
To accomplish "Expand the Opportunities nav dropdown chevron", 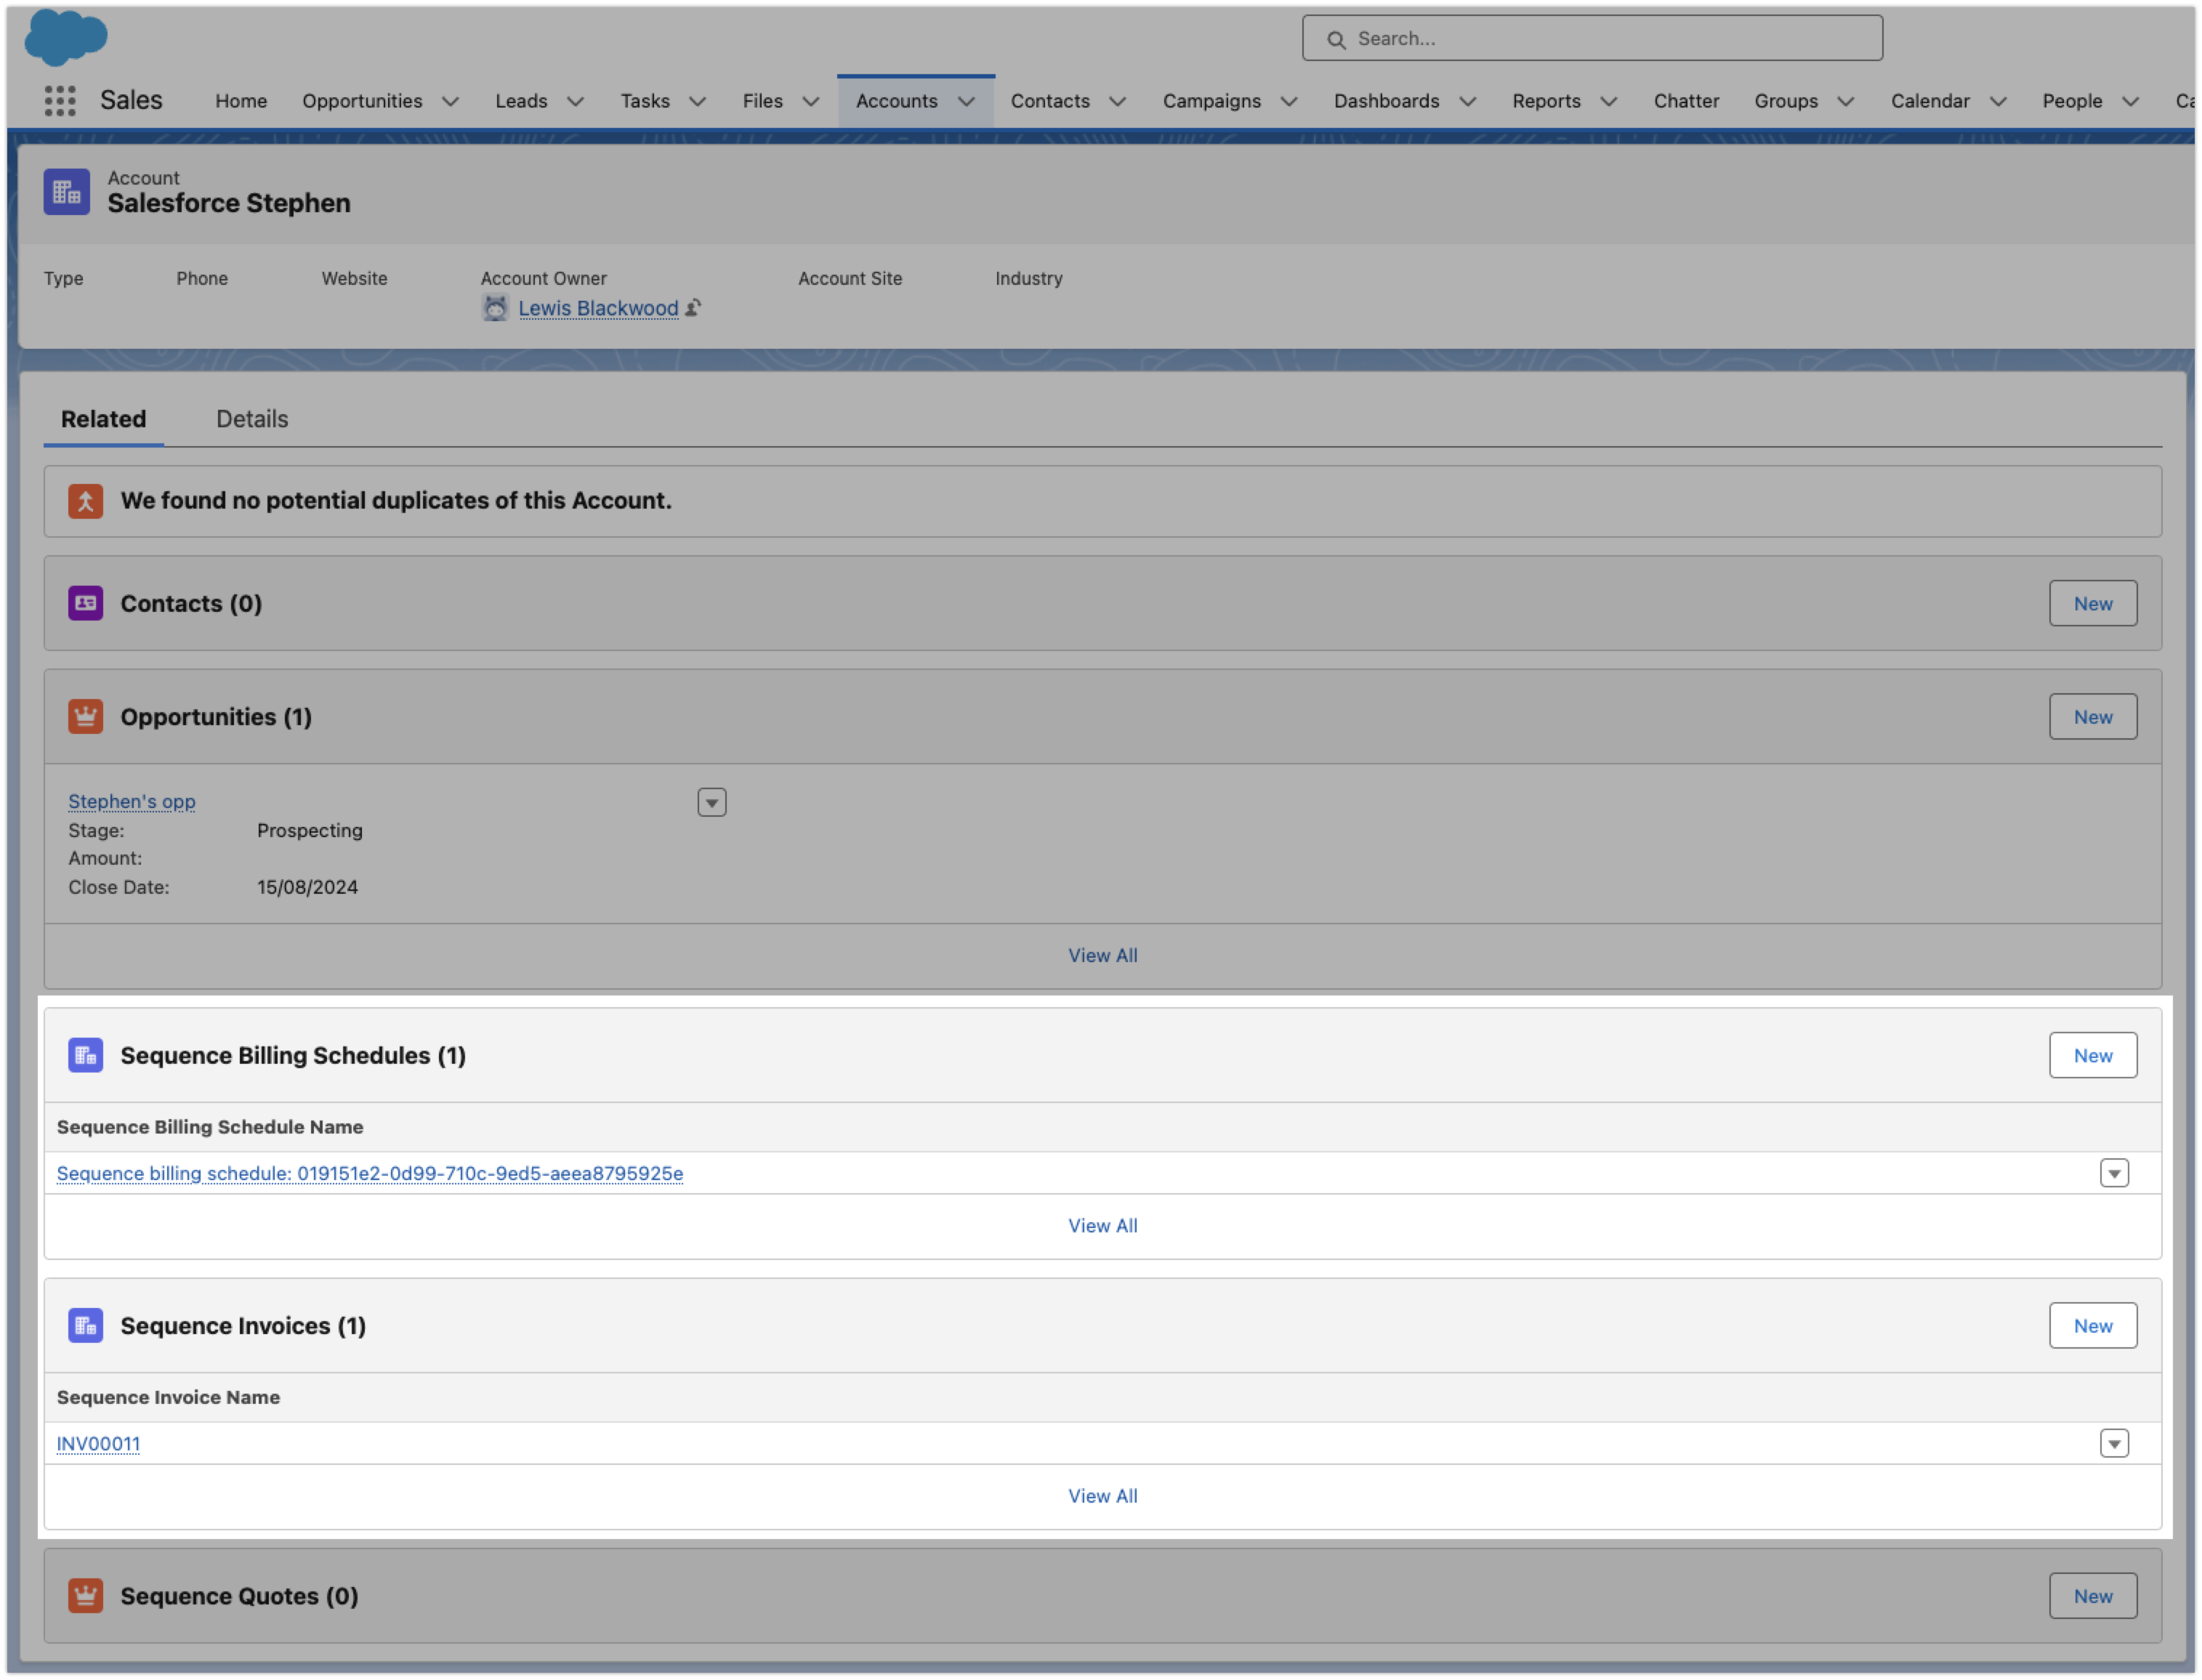I will 451,101.
